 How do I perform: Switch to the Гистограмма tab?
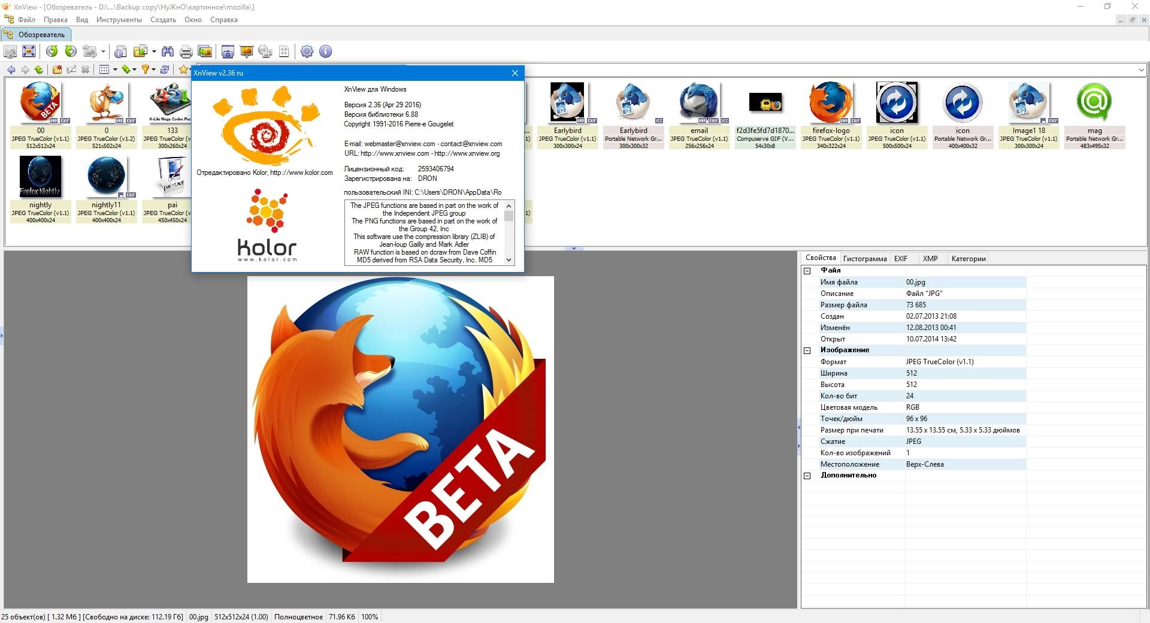tap(865, 259)
